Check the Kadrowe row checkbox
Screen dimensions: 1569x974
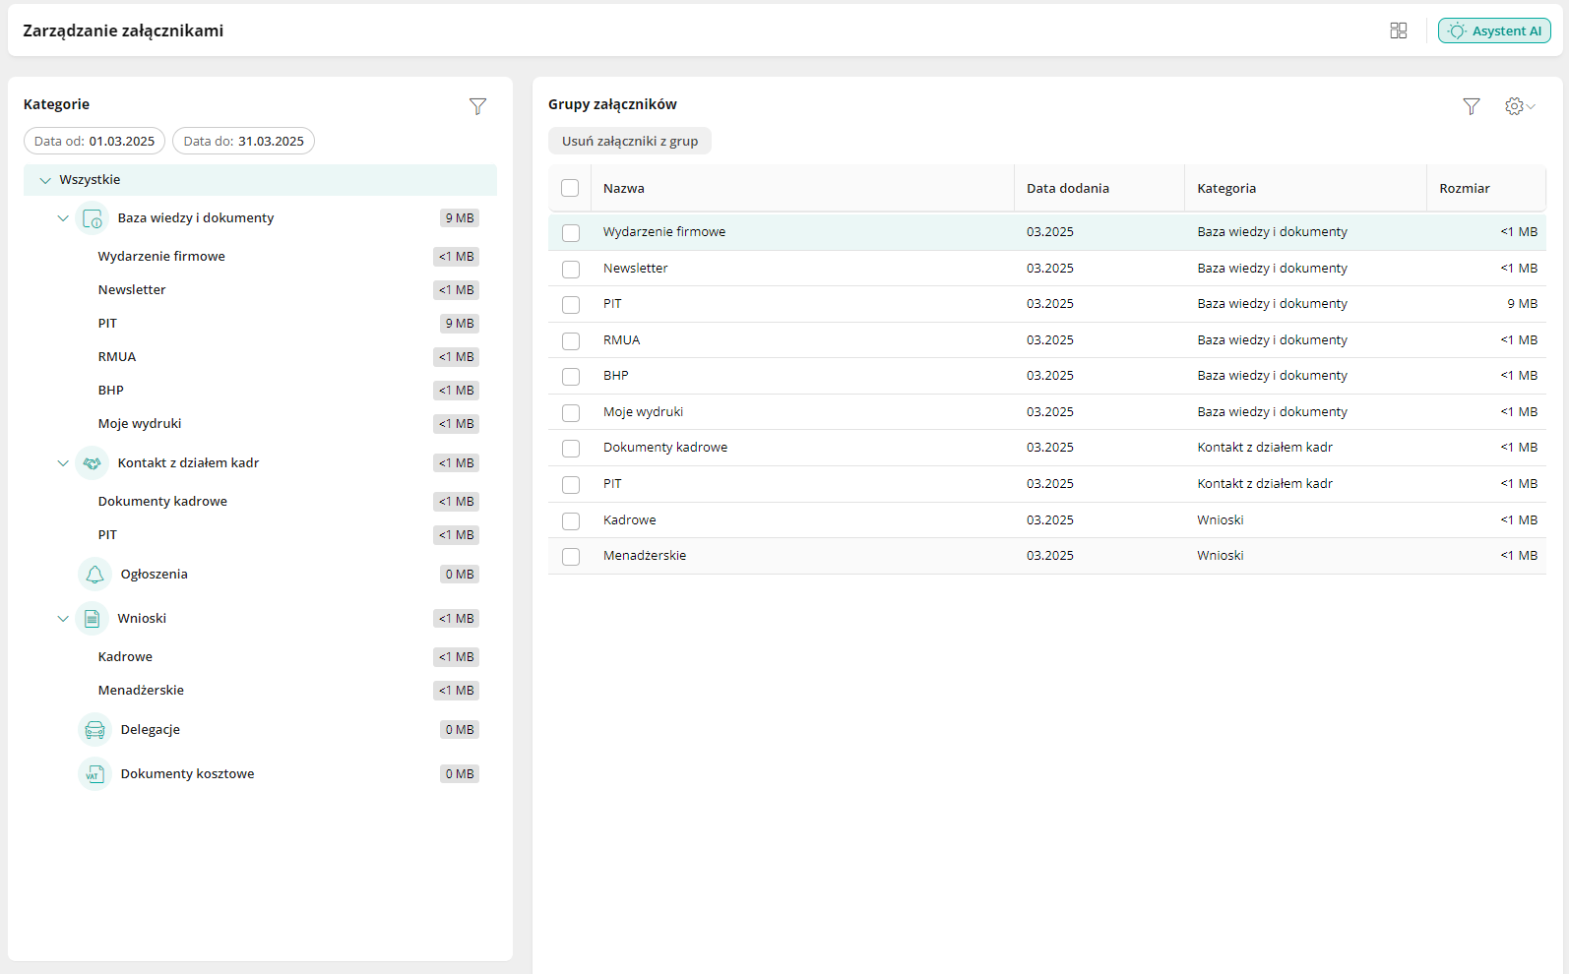(x=571, y=520)
